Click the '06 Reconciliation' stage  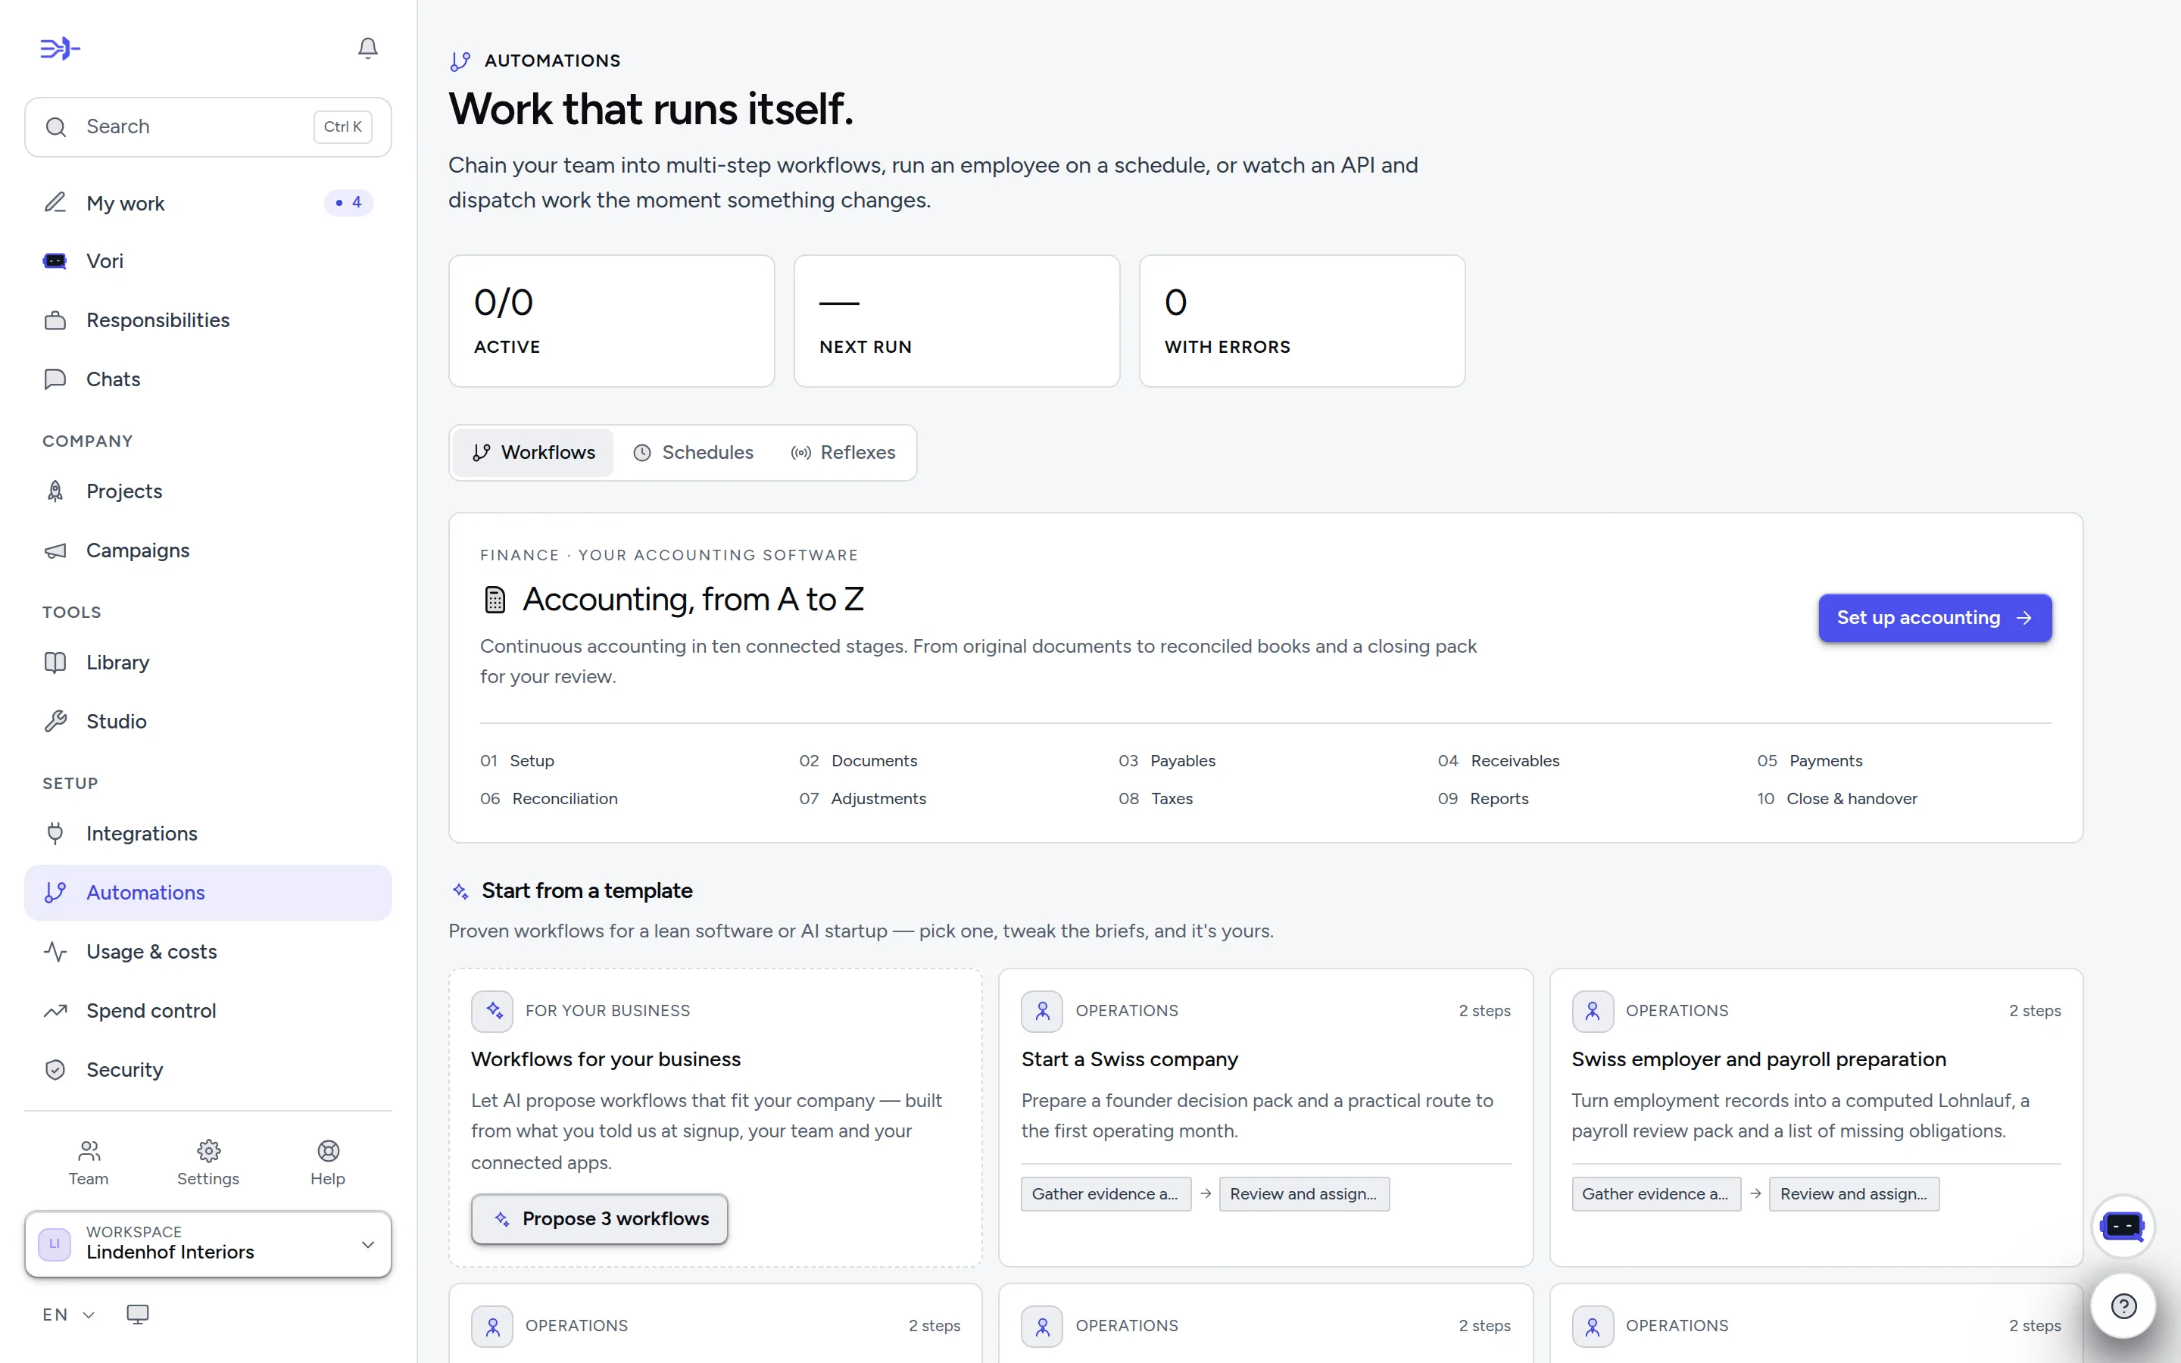point(549,799)
